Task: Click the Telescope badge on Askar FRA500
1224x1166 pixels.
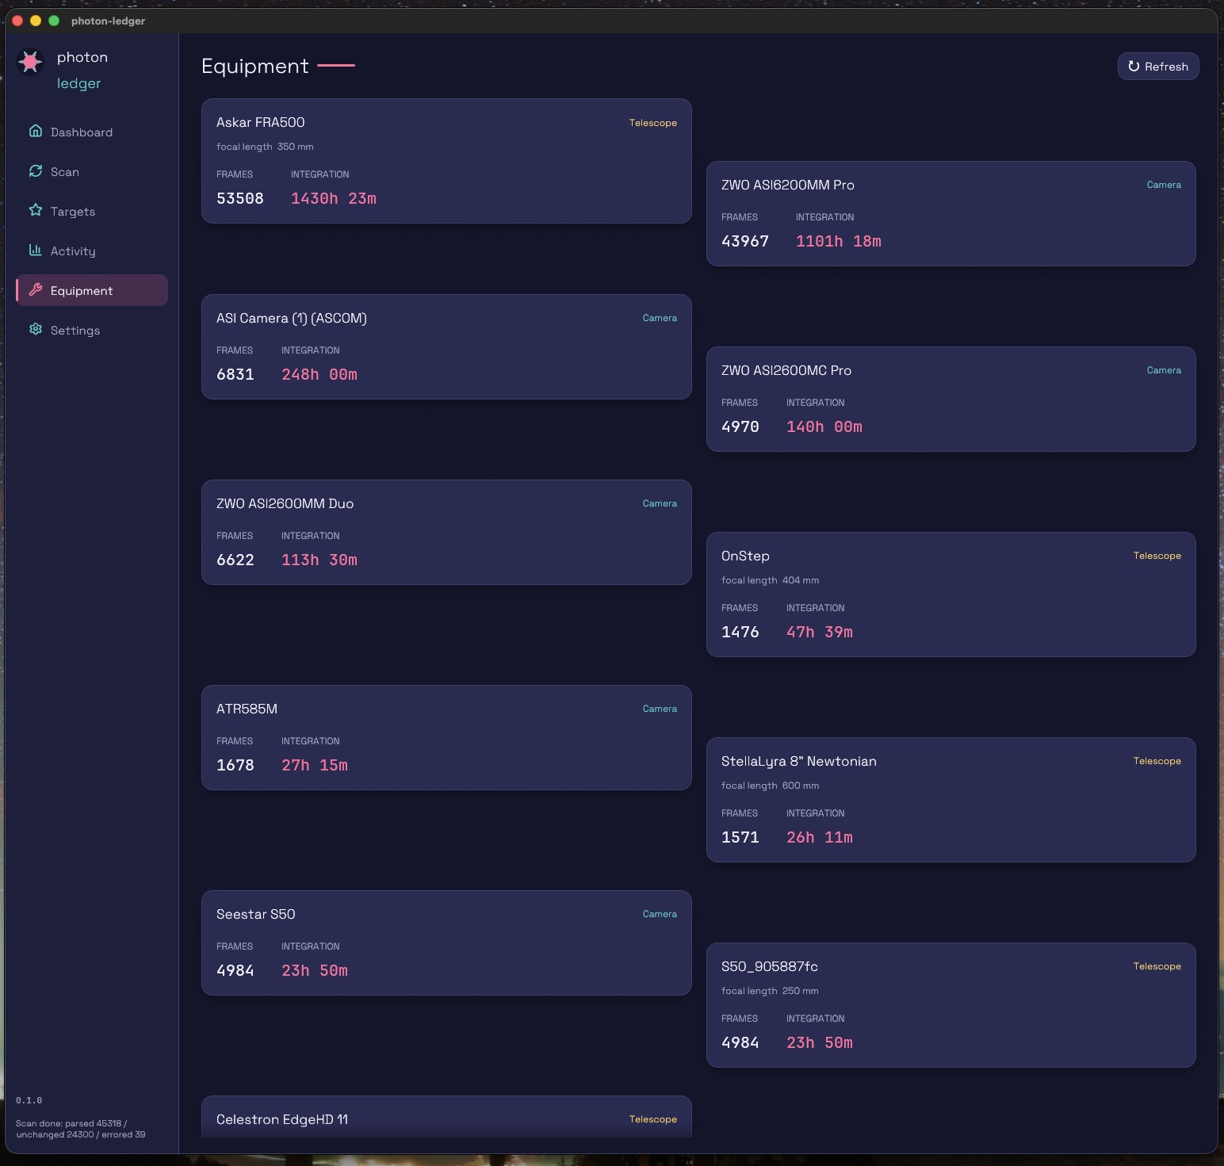Action: pyautogui.click(x=653, y=123)
